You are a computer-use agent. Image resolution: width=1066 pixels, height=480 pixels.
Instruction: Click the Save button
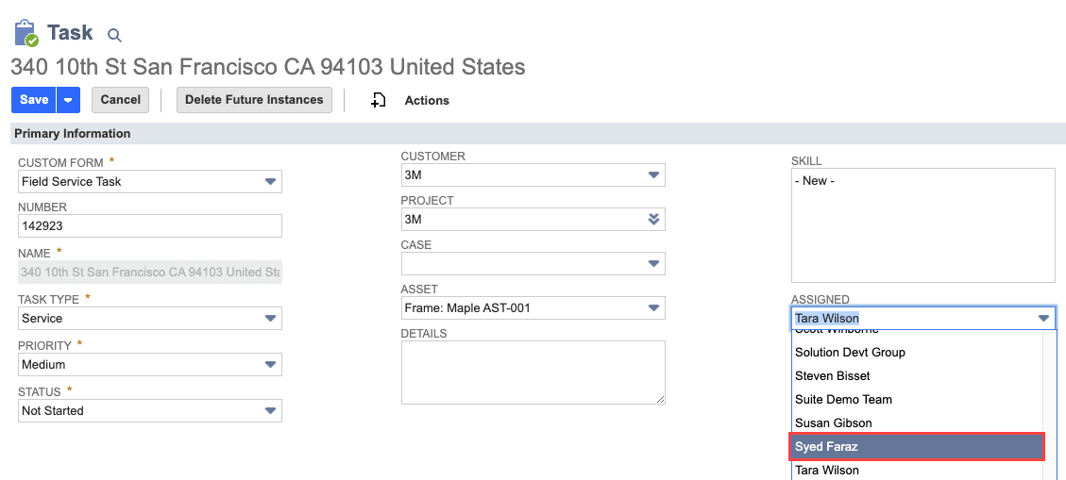click(x=34, y=100)
